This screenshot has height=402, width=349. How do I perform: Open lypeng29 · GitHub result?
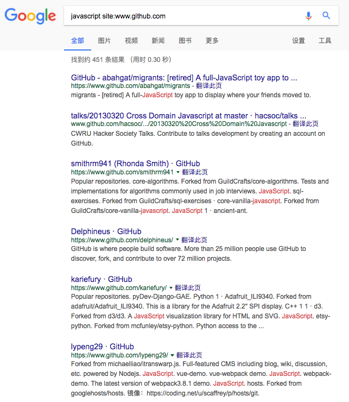coord(102,347)
